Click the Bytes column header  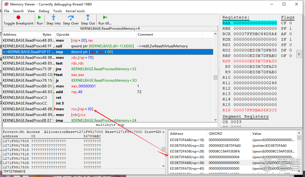click(49, 34)
